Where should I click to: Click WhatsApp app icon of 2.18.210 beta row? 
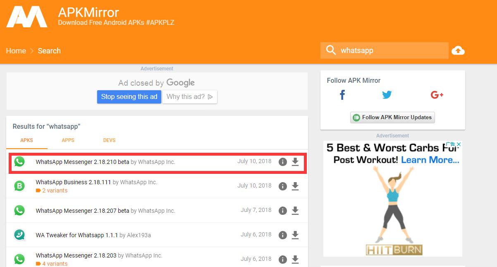point(19,161)
